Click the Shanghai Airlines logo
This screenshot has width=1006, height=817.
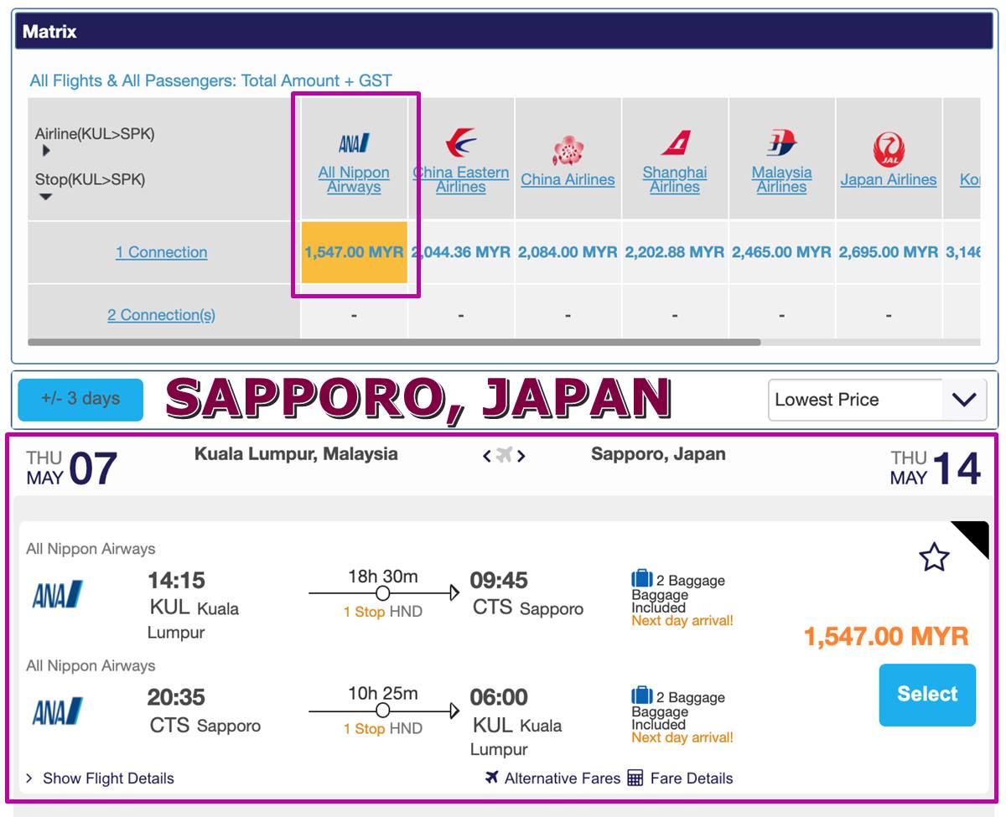pos(675,142)
